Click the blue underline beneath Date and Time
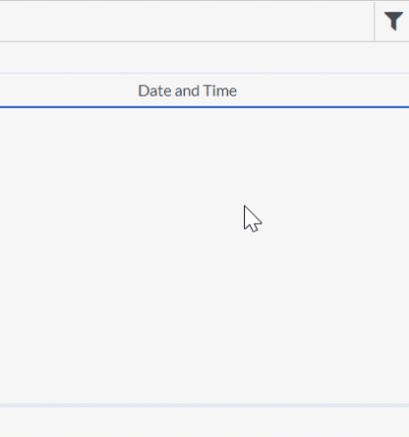 pyautogui.click(x=204, y=107)
